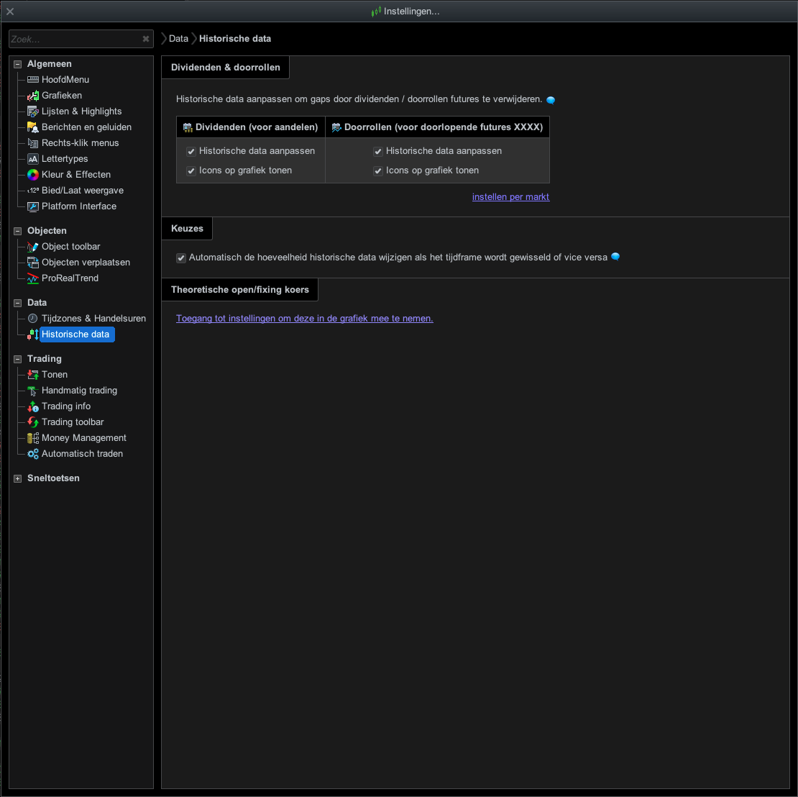The width and height of the screenshot is (798, 797).
Task: Toggle Doorrollen 'Historische data aanpassen' checkbox
Action: coord(378,151)
